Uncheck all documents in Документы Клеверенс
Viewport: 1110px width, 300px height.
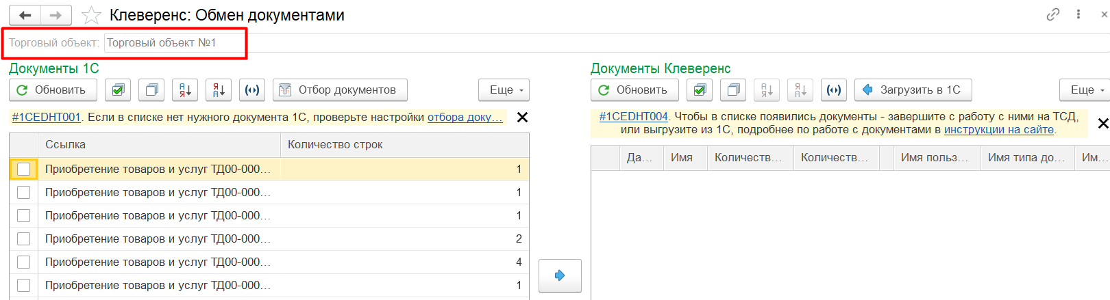733,90
